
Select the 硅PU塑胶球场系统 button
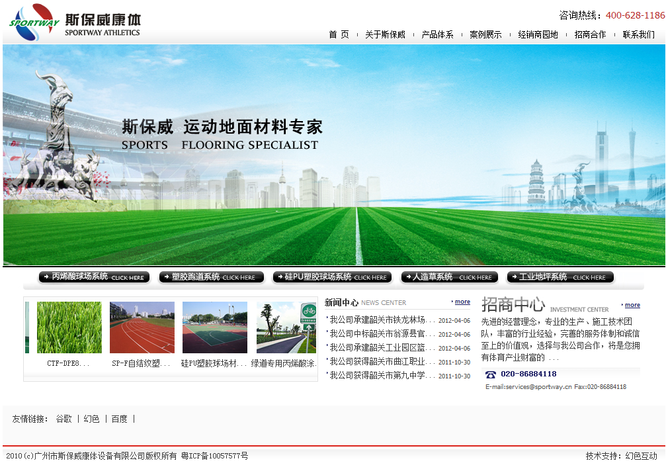332,277
